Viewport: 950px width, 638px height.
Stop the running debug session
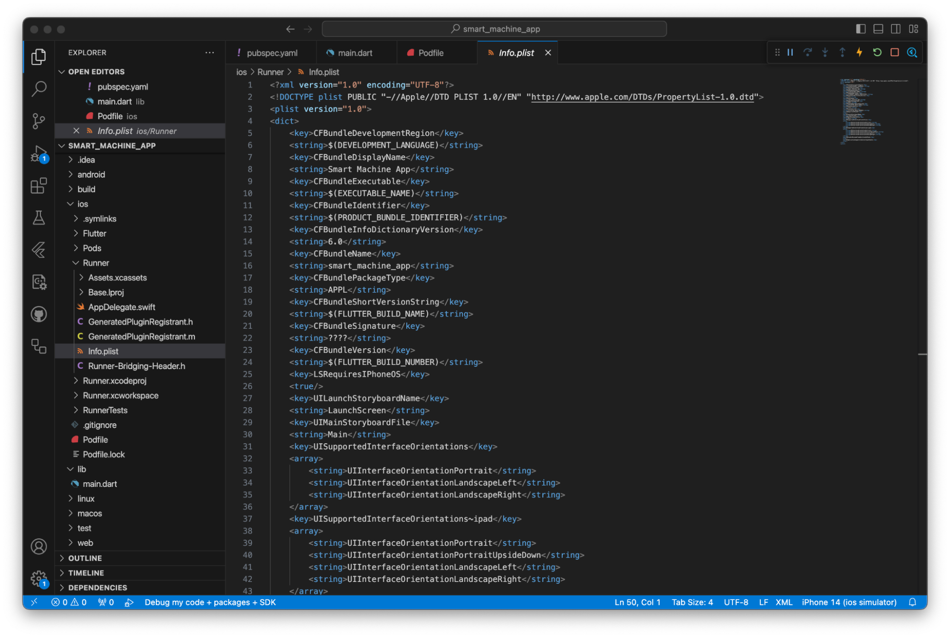pyautogui.click(x=894, y=52)
